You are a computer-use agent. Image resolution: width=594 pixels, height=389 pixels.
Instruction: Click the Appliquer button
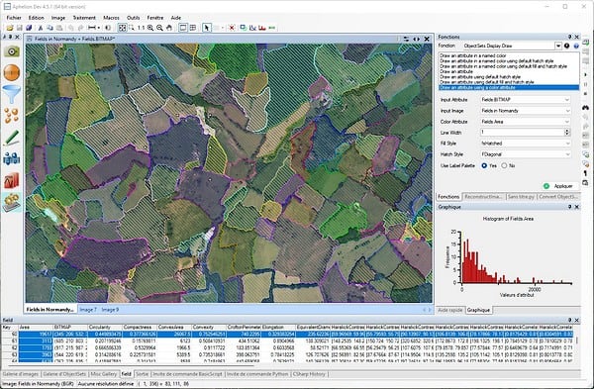tap(560, 186)
